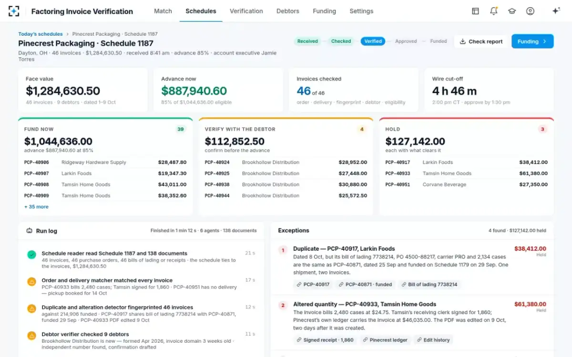Click the blue Funding button
Image resolution: width=572 pixels, height=357 pixels.
click(x=532, y=41)
